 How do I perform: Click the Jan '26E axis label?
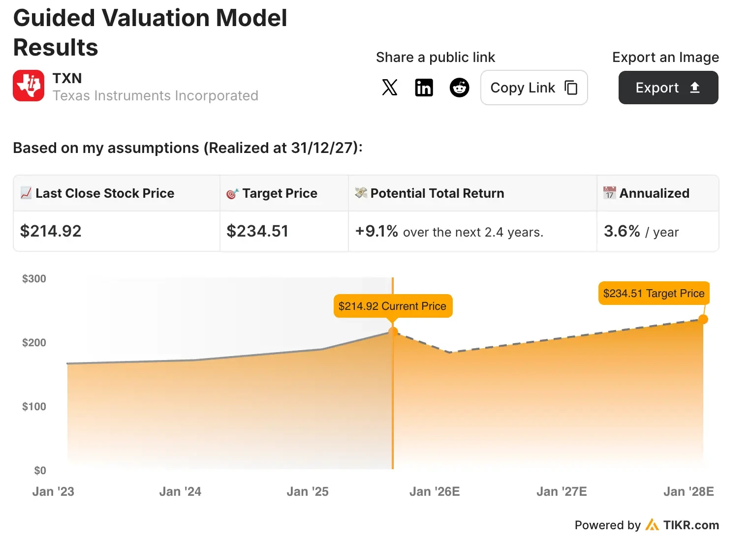click(435, 491)
